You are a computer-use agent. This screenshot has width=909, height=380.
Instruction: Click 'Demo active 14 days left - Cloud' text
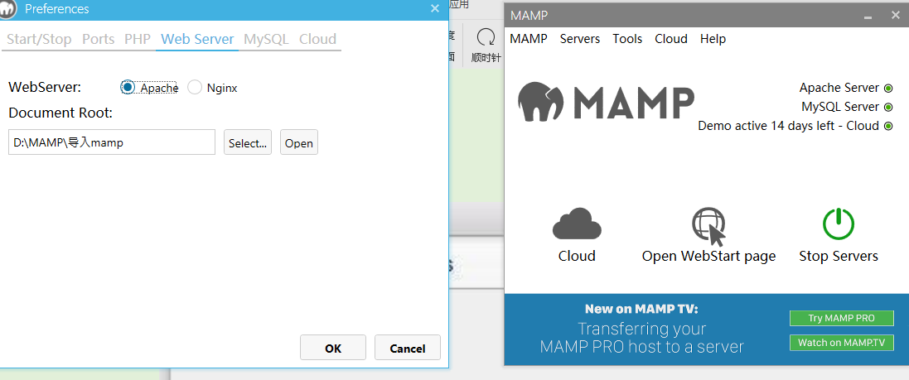coord(788,126)
